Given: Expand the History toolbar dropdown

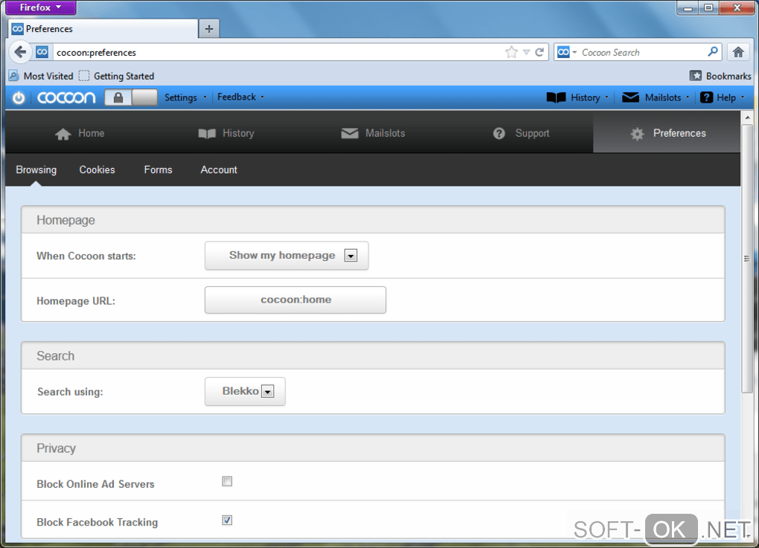Looking at the screenshot, I should pyautogui.click(x=606, y=97).
